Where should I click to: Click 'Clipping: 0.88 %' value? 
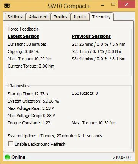[23, 51]
